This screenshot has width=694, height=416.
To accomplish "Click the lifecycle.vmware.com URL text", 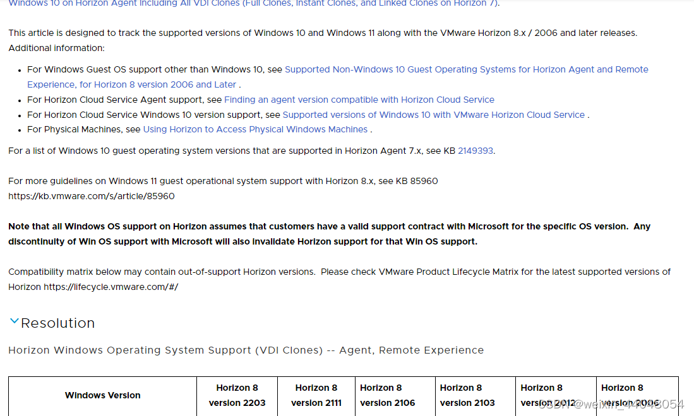I will click(111, 287).
